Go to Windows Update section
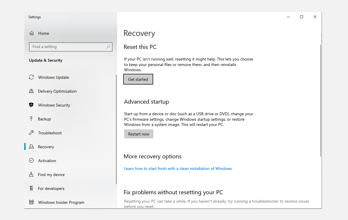Image resolution: width=348 pixels, height=220 pixels. pos(53,77)
